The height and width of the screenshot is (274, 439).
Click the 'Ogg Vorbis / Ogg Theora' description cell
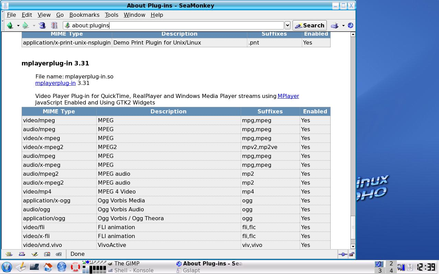pyautogui.click(x=168, y=218)
